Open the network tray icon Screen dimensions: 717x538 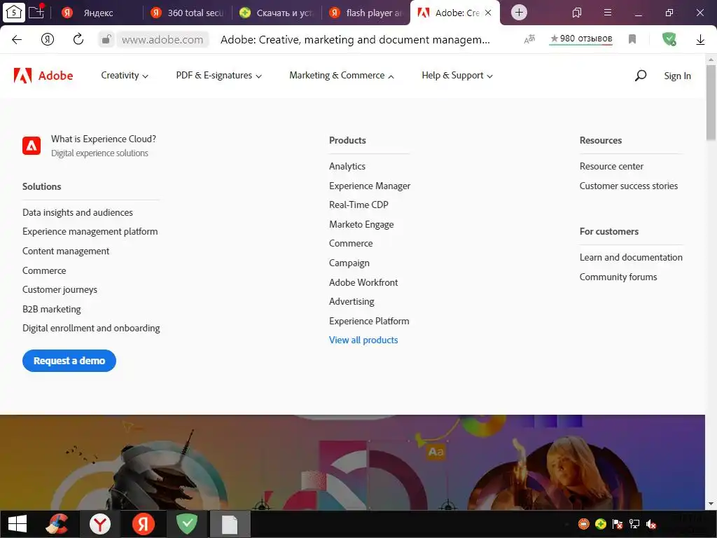coord(634,524)
